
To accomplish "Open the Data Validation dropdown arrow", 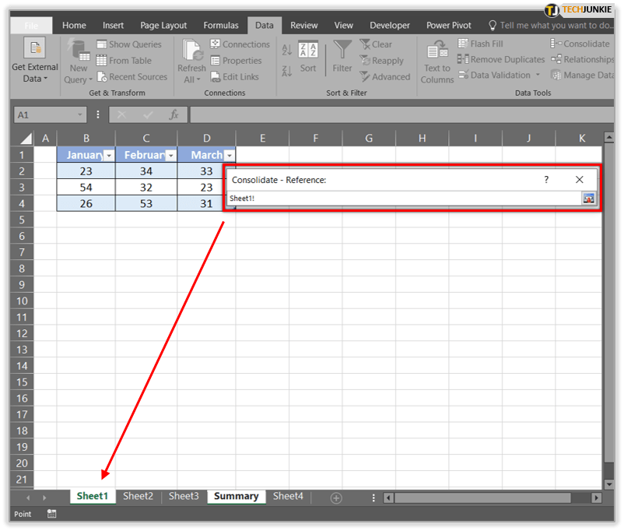I will point(538,76).
